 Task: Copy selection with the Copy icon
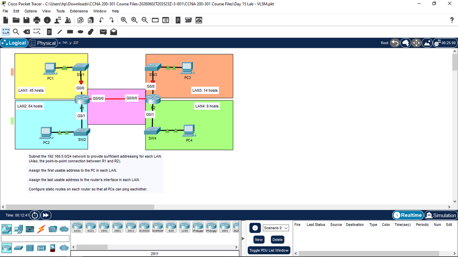(x=81, y=20)
